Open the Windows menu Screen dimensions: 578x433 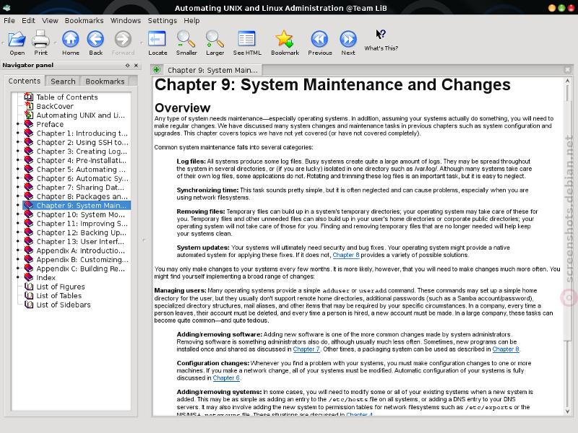(126, 21)
